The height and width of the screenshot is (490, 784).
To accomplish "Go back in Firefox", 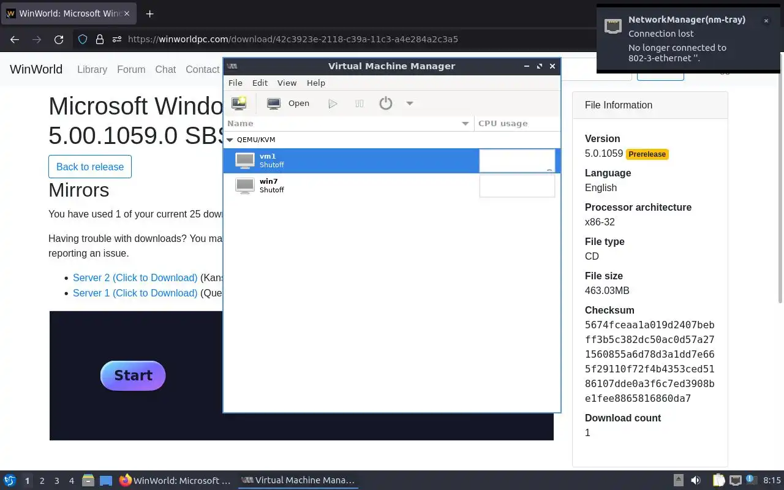I will (15, 39).
